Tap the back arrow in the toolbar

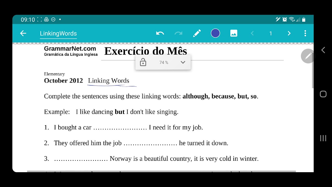[x=23, y=33]
